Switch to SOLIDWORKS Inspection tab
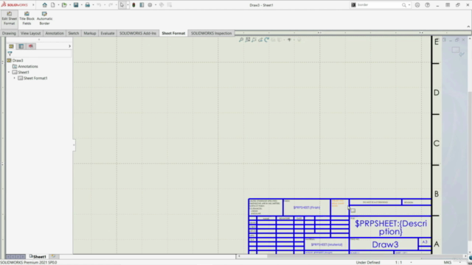This screenshot has height=265, width=472. tap(212, 33)
